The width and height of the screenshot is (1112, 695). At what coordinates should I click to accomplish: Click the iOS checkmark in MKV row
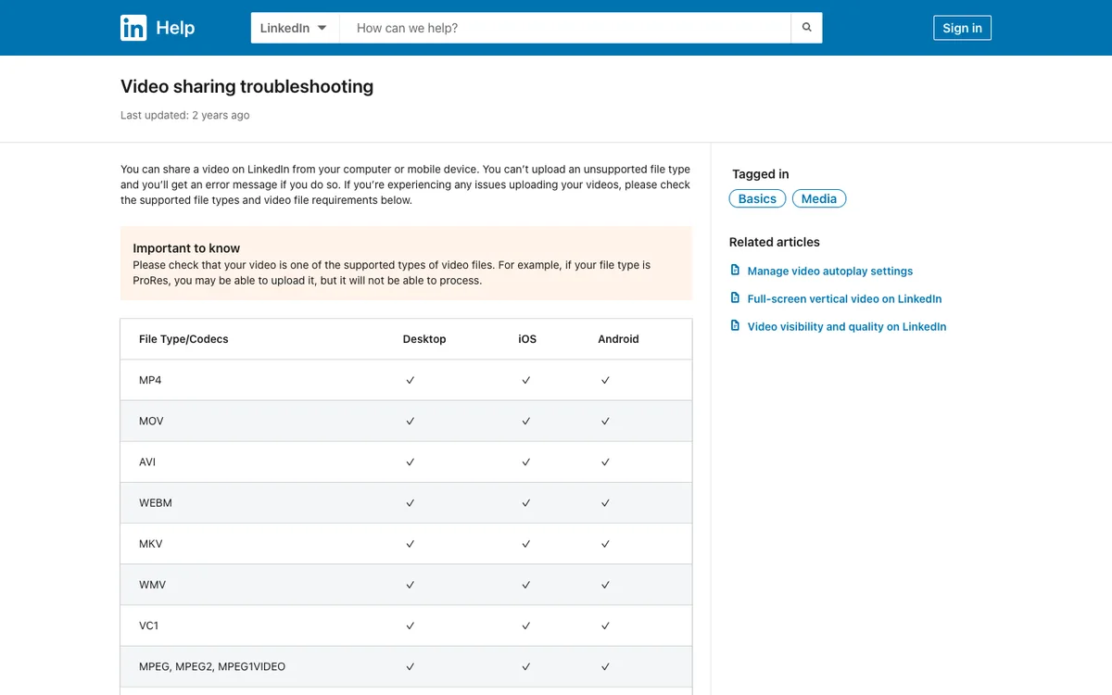525,544
